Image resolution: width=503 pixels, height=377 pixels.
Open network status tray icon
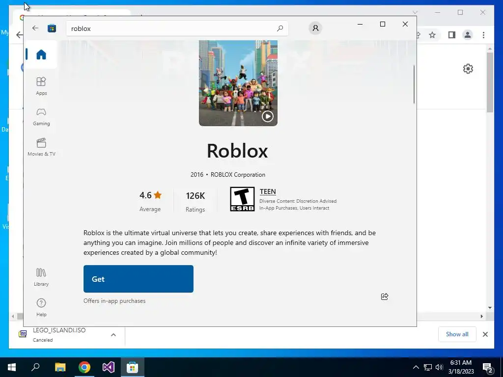[428, 367]
